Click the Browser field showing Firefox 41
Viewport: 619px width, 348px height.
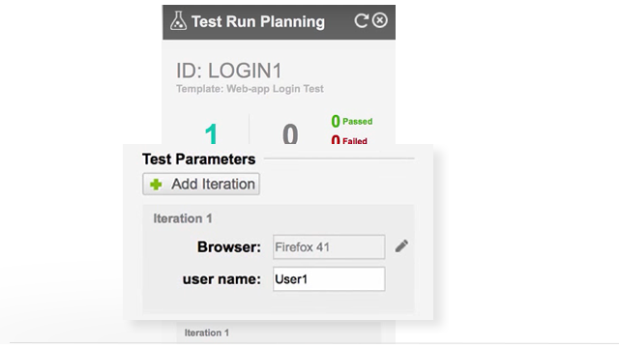(329, 247)
